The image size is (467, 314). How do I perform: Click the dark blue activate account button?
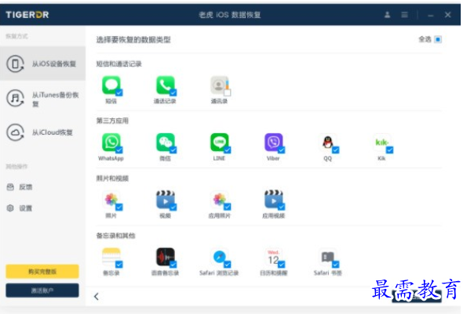[42, 291]
